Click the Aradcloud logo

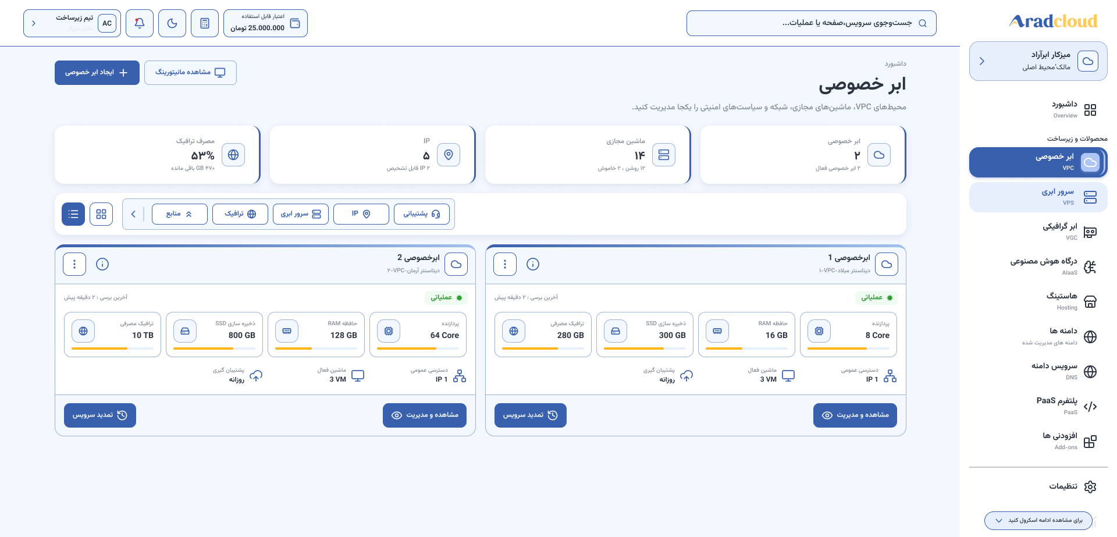(x=1053, y=22)
